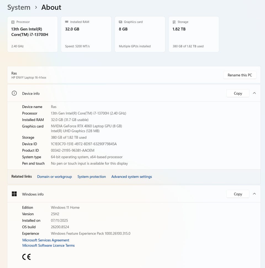Click the Storage card drive icon

point(174,22)
